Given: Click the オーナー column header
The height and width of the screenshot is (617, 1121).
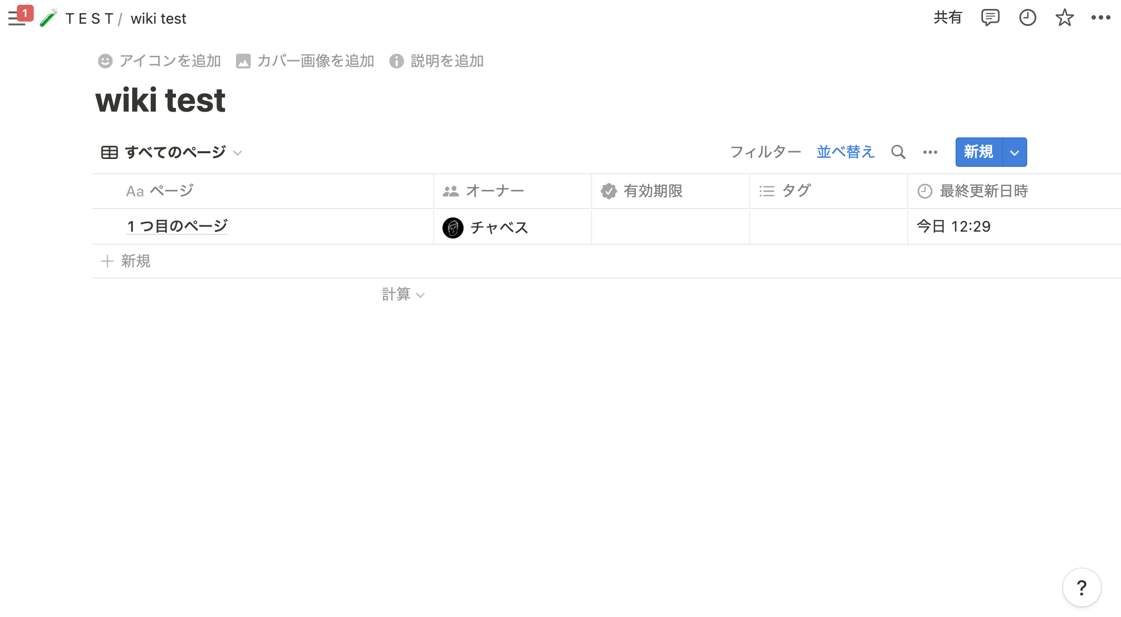Looking at the screenshot, I should [513, 191].
